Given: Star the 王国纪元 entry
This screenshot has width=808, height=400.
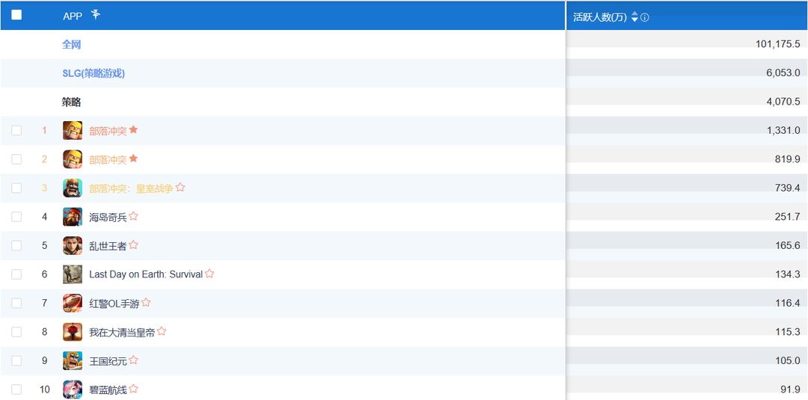Looking at the screenshot, I should coord(133,360).
